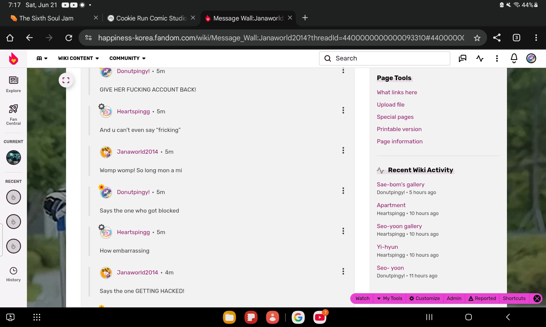Expand the My Tools menu
This screenshot has width=546, height=327.
click(390, 298)
